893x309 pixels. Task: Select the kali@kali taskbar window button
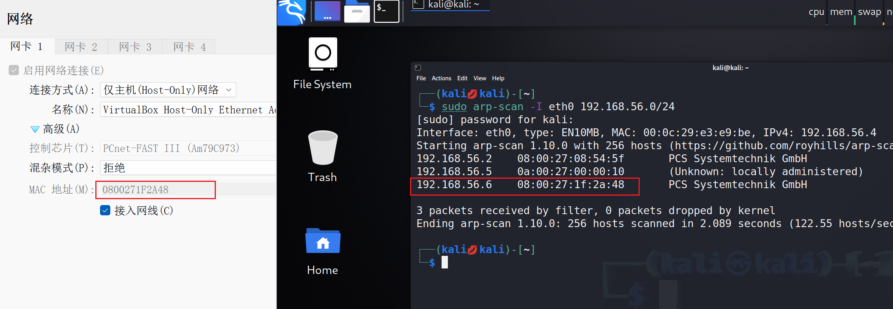[450, 5]
